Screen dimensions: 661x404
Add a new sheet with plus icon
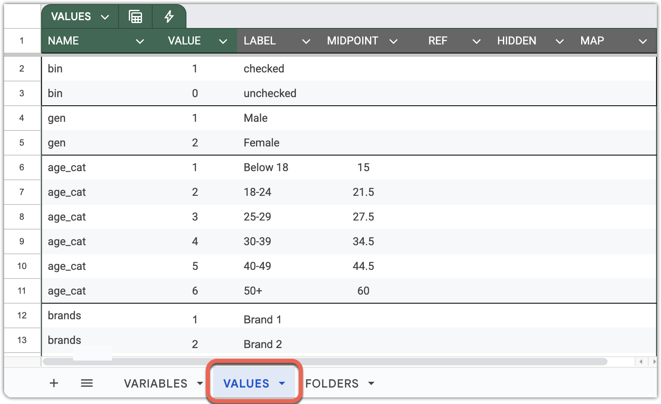54,383
